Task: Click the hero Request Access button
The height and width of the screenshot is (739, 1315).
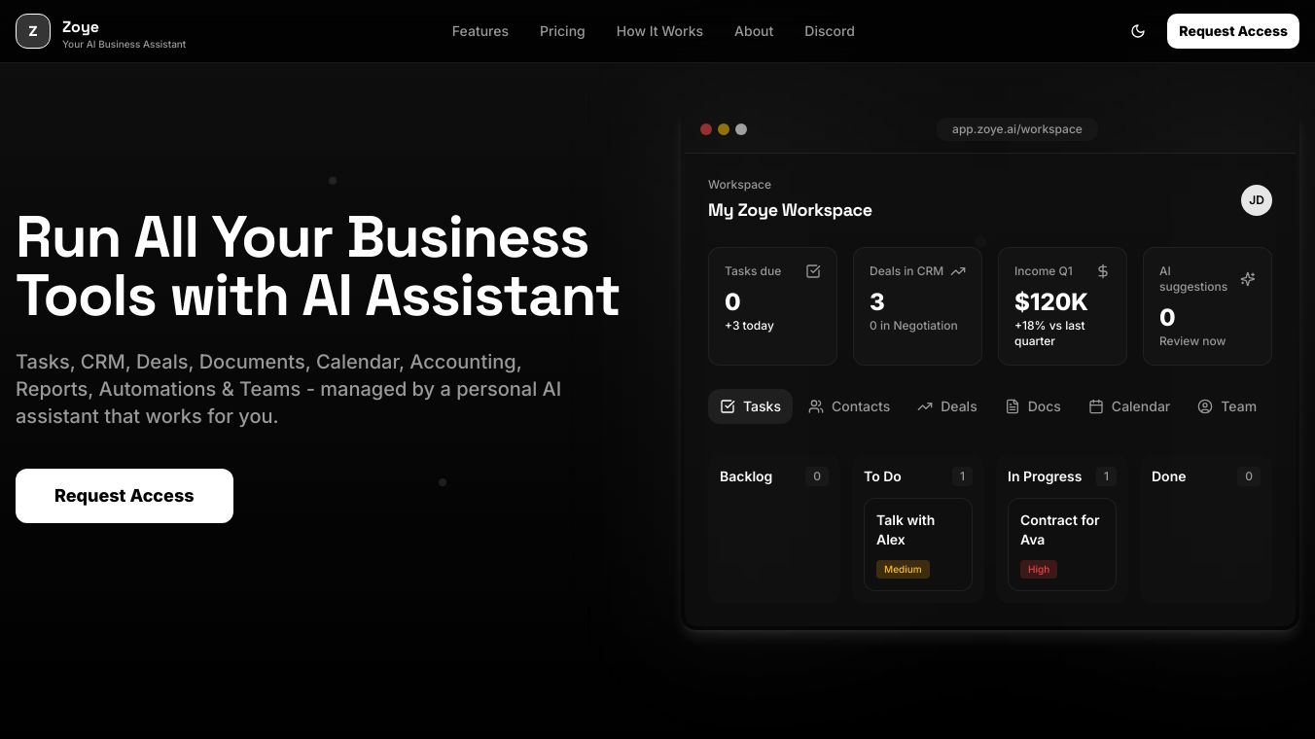Action: 124,496
